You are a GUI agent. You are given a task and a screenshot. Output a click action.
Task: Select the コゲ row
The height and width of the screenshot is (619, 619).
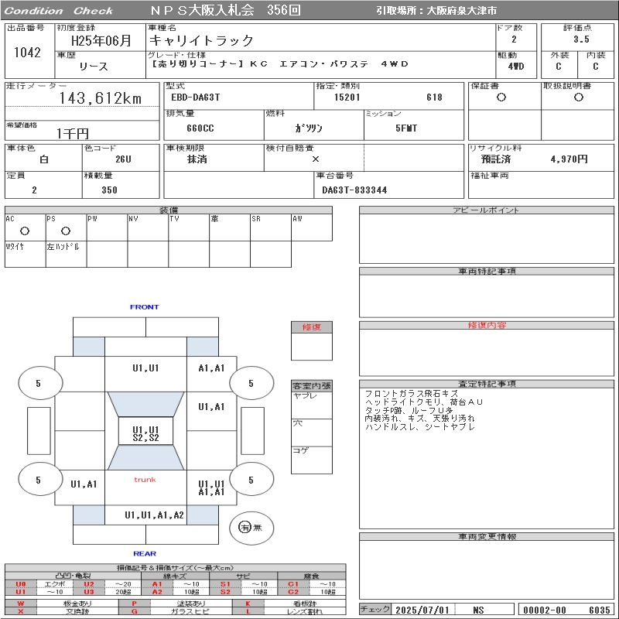(x=312, y=460)
